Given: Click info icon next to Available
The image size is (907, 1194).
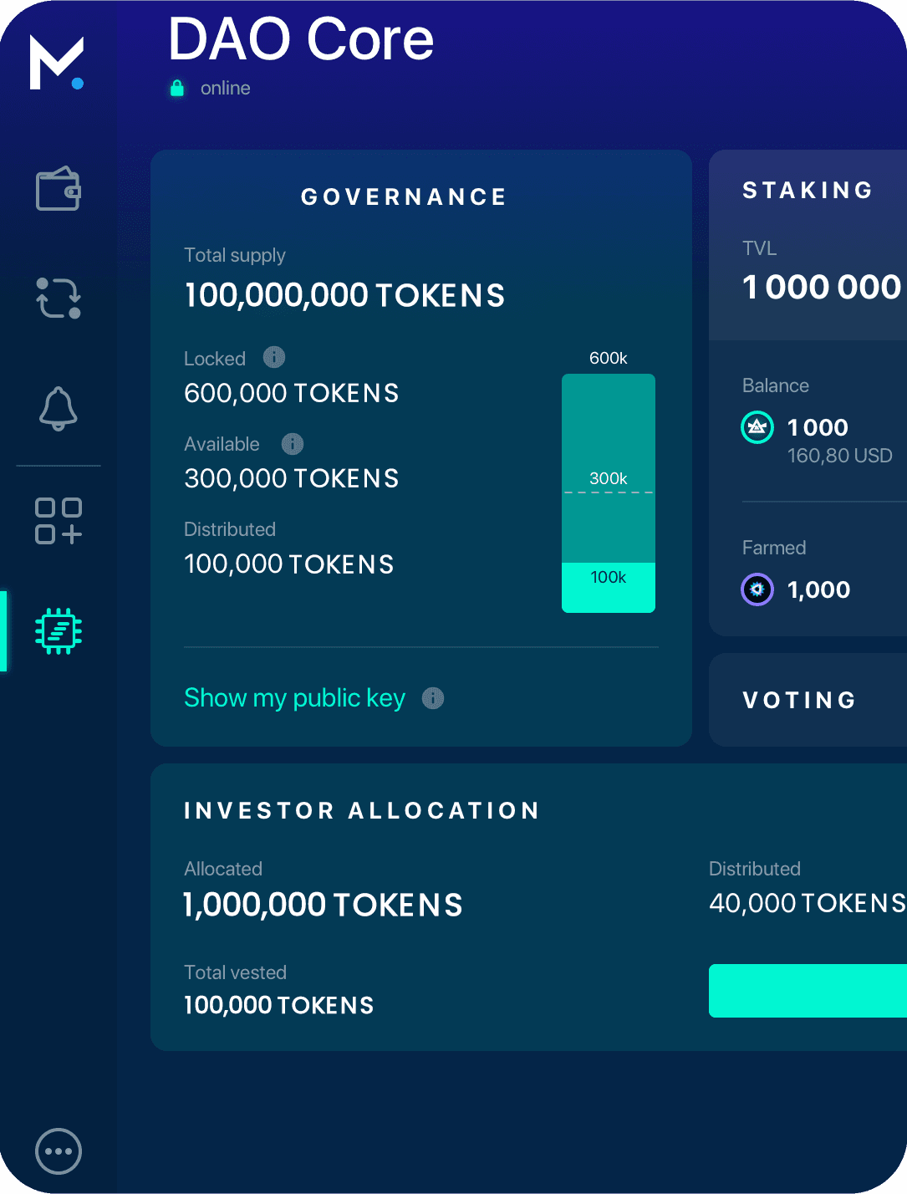Looking at the screenshot, I should click(x=293, y=444).
